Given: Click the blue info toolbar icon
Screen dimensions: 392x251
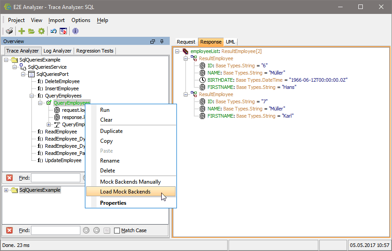Looking at the screenshot, I should tap(75, 31).
